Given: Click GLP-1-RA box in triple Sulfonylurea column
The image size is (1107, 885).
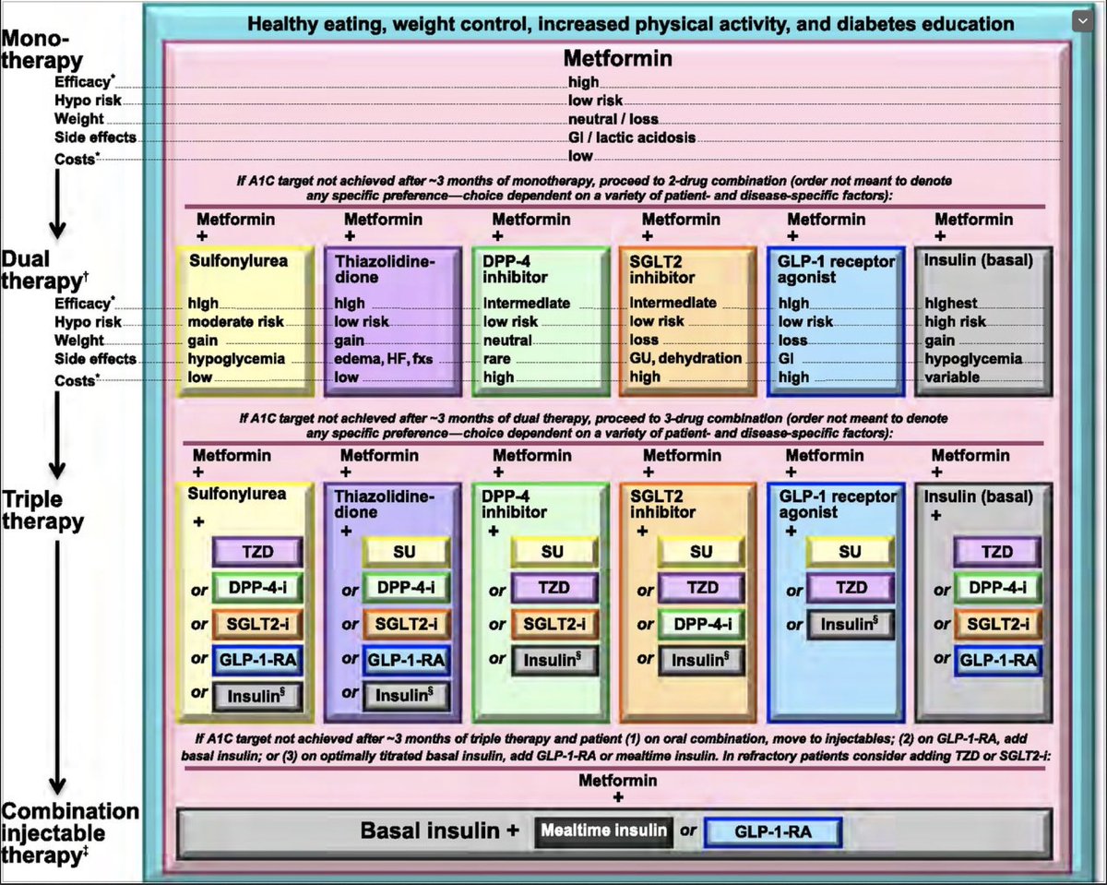Looking at the screenshot, I should tap(256, 660).
